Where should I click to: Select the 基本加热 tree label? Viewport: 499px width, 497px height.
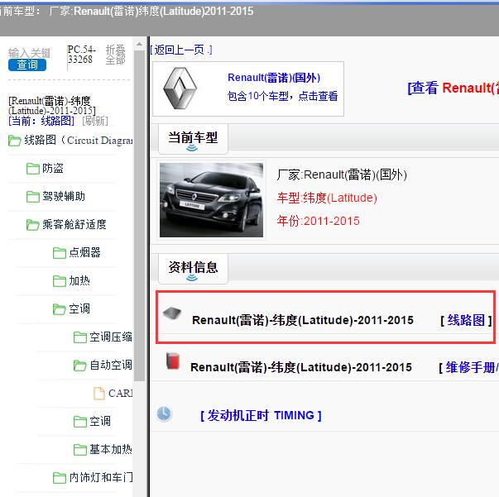111,449
